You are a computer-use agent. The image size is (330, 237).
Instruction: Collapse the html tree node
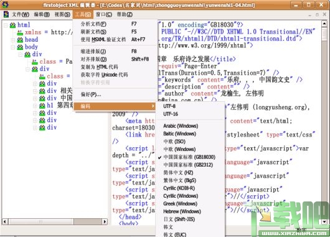(6, 26)
